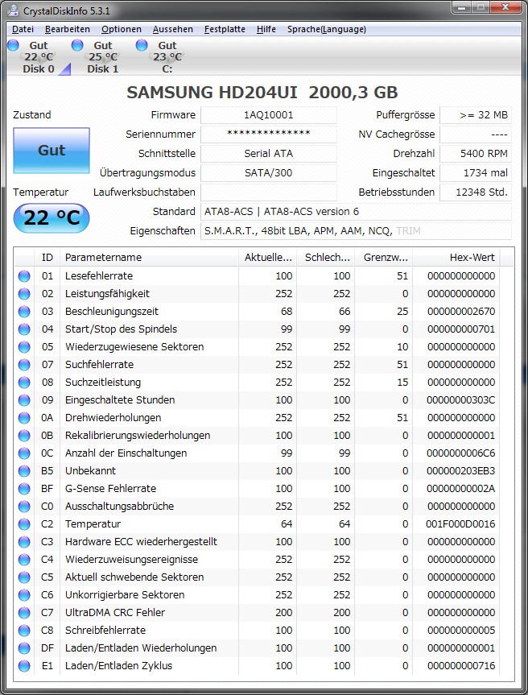Click the Standard field ATA8-ACS
This screenshot has height=695, width=528.
[356, 212]
